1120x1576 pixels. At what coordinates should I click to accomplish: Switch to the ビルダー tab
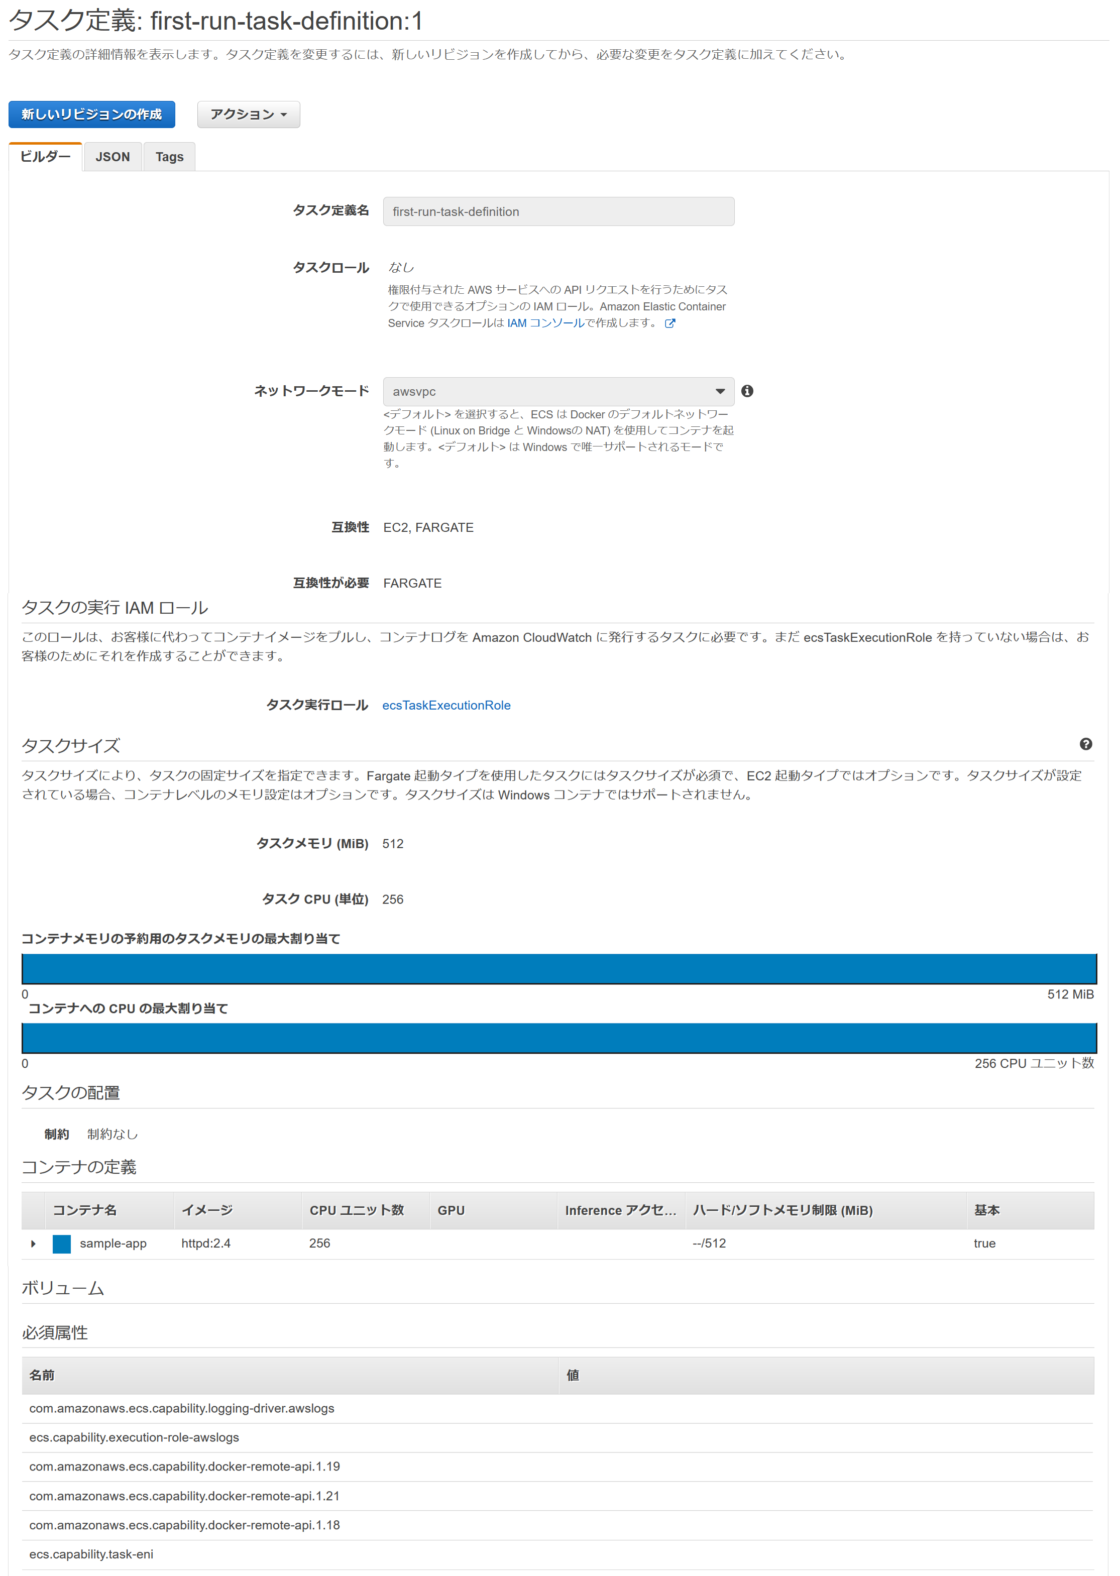(x=46, y=157)
